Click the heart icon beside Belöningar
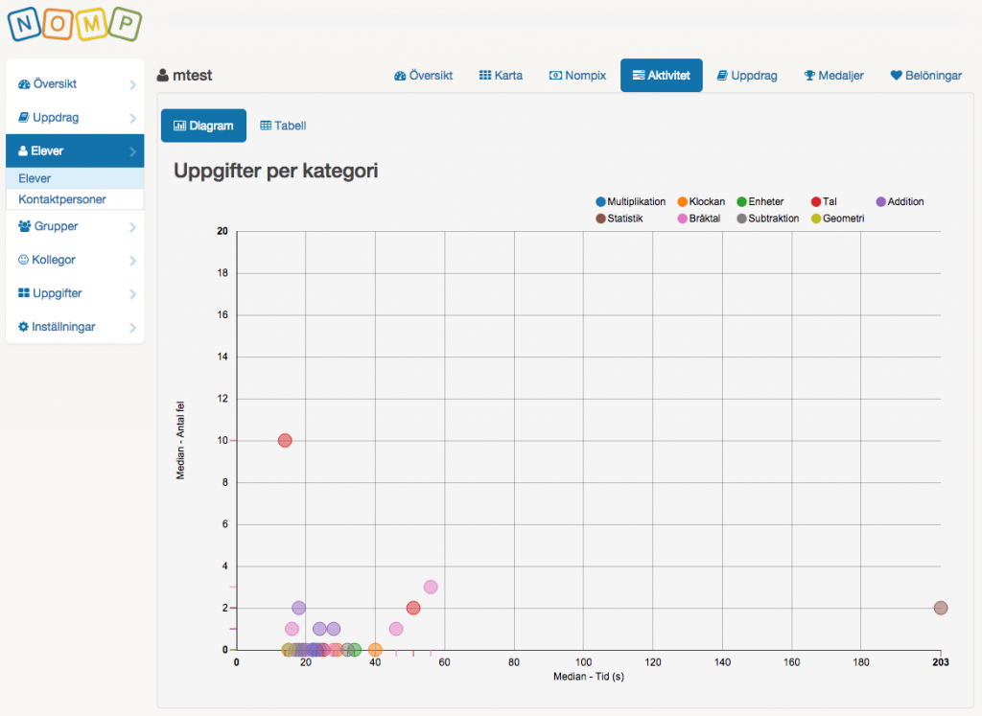982x716 pixels. pyautogui.click(x=896, y=76)
